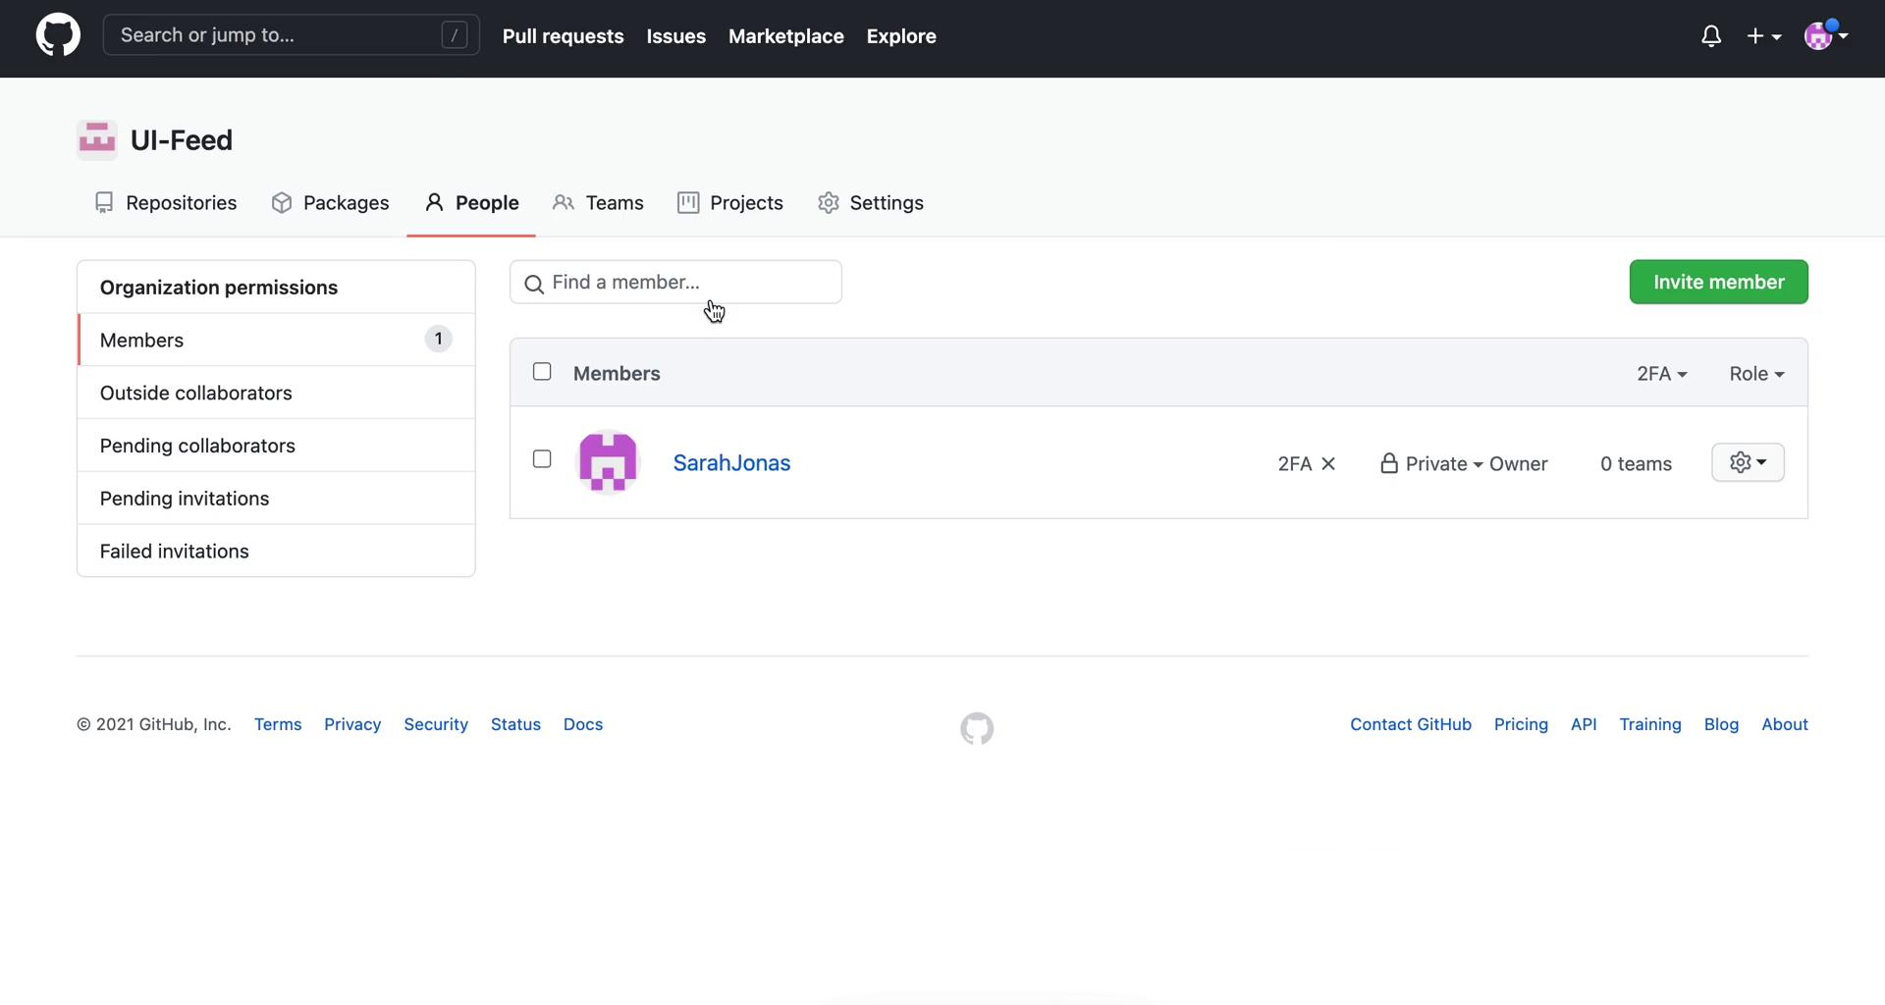
Task: Open the Role filter dropdown
Action: (1756, 374)
